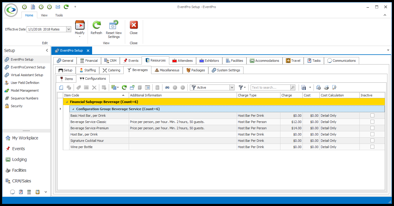Click the document icon in quick access toolbar
This screenshot has width=394, height=206.
(x=33, y=7)
